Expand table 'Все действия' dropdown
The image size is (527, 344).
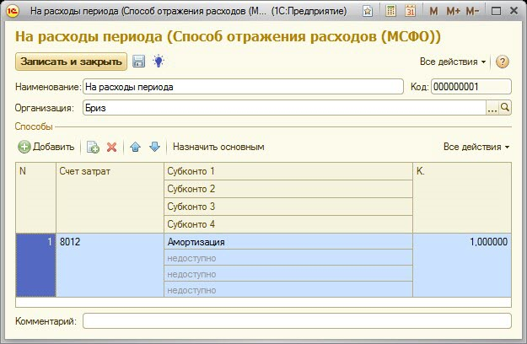(476, 147)
